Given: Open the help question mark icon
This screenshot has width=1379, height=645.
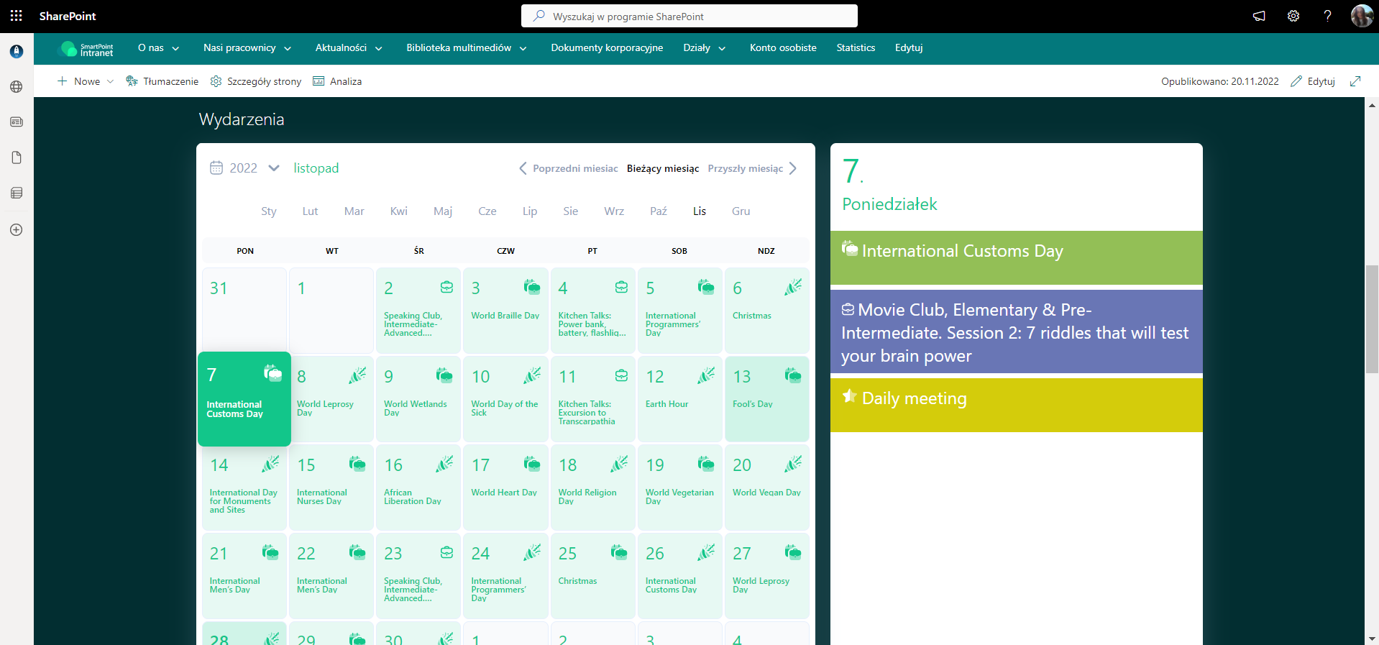Looking at the screenshot, I should tap(1327, 16).
